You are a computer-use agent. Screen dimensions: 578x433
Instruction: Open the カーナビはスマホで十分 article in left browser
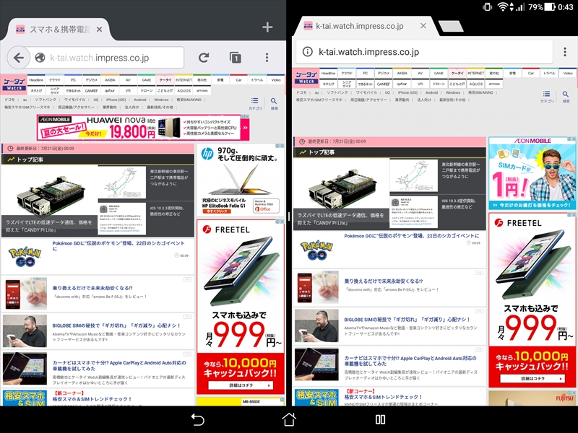click(x=98, y=369)
